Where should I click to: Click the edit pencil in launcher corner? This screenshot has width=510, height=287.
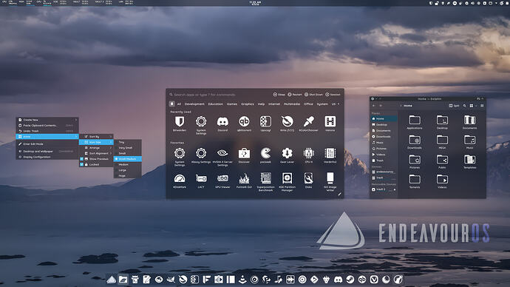point(339,195)
